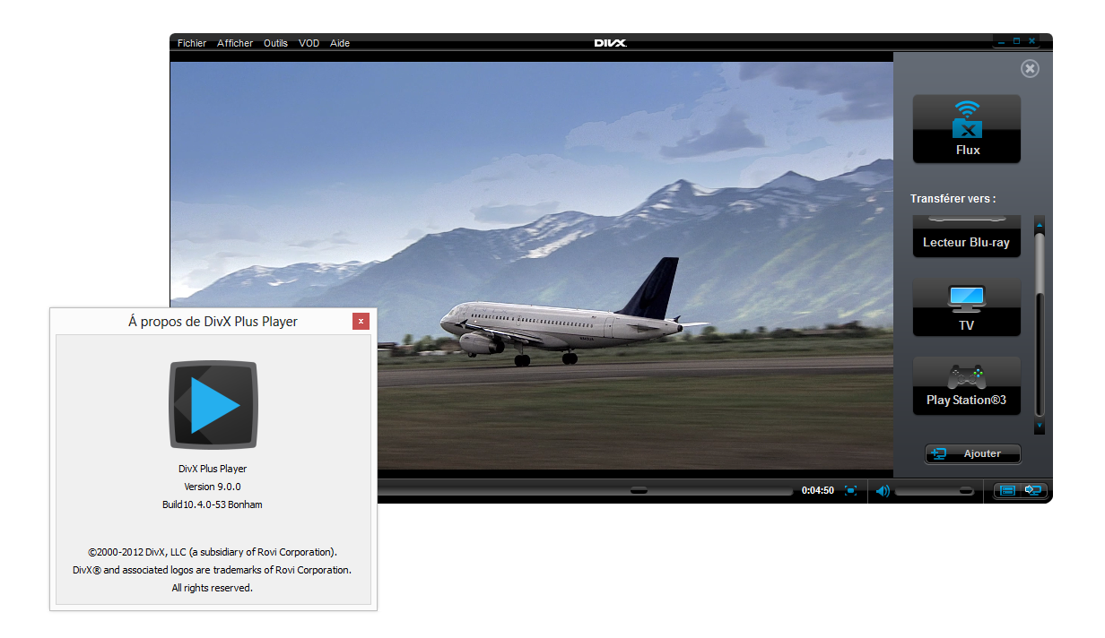Open the Outils menu

[275, 43]
